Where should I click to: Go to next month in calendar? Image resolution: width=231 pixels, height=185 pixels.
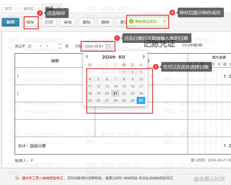click(x=144, y=57)
